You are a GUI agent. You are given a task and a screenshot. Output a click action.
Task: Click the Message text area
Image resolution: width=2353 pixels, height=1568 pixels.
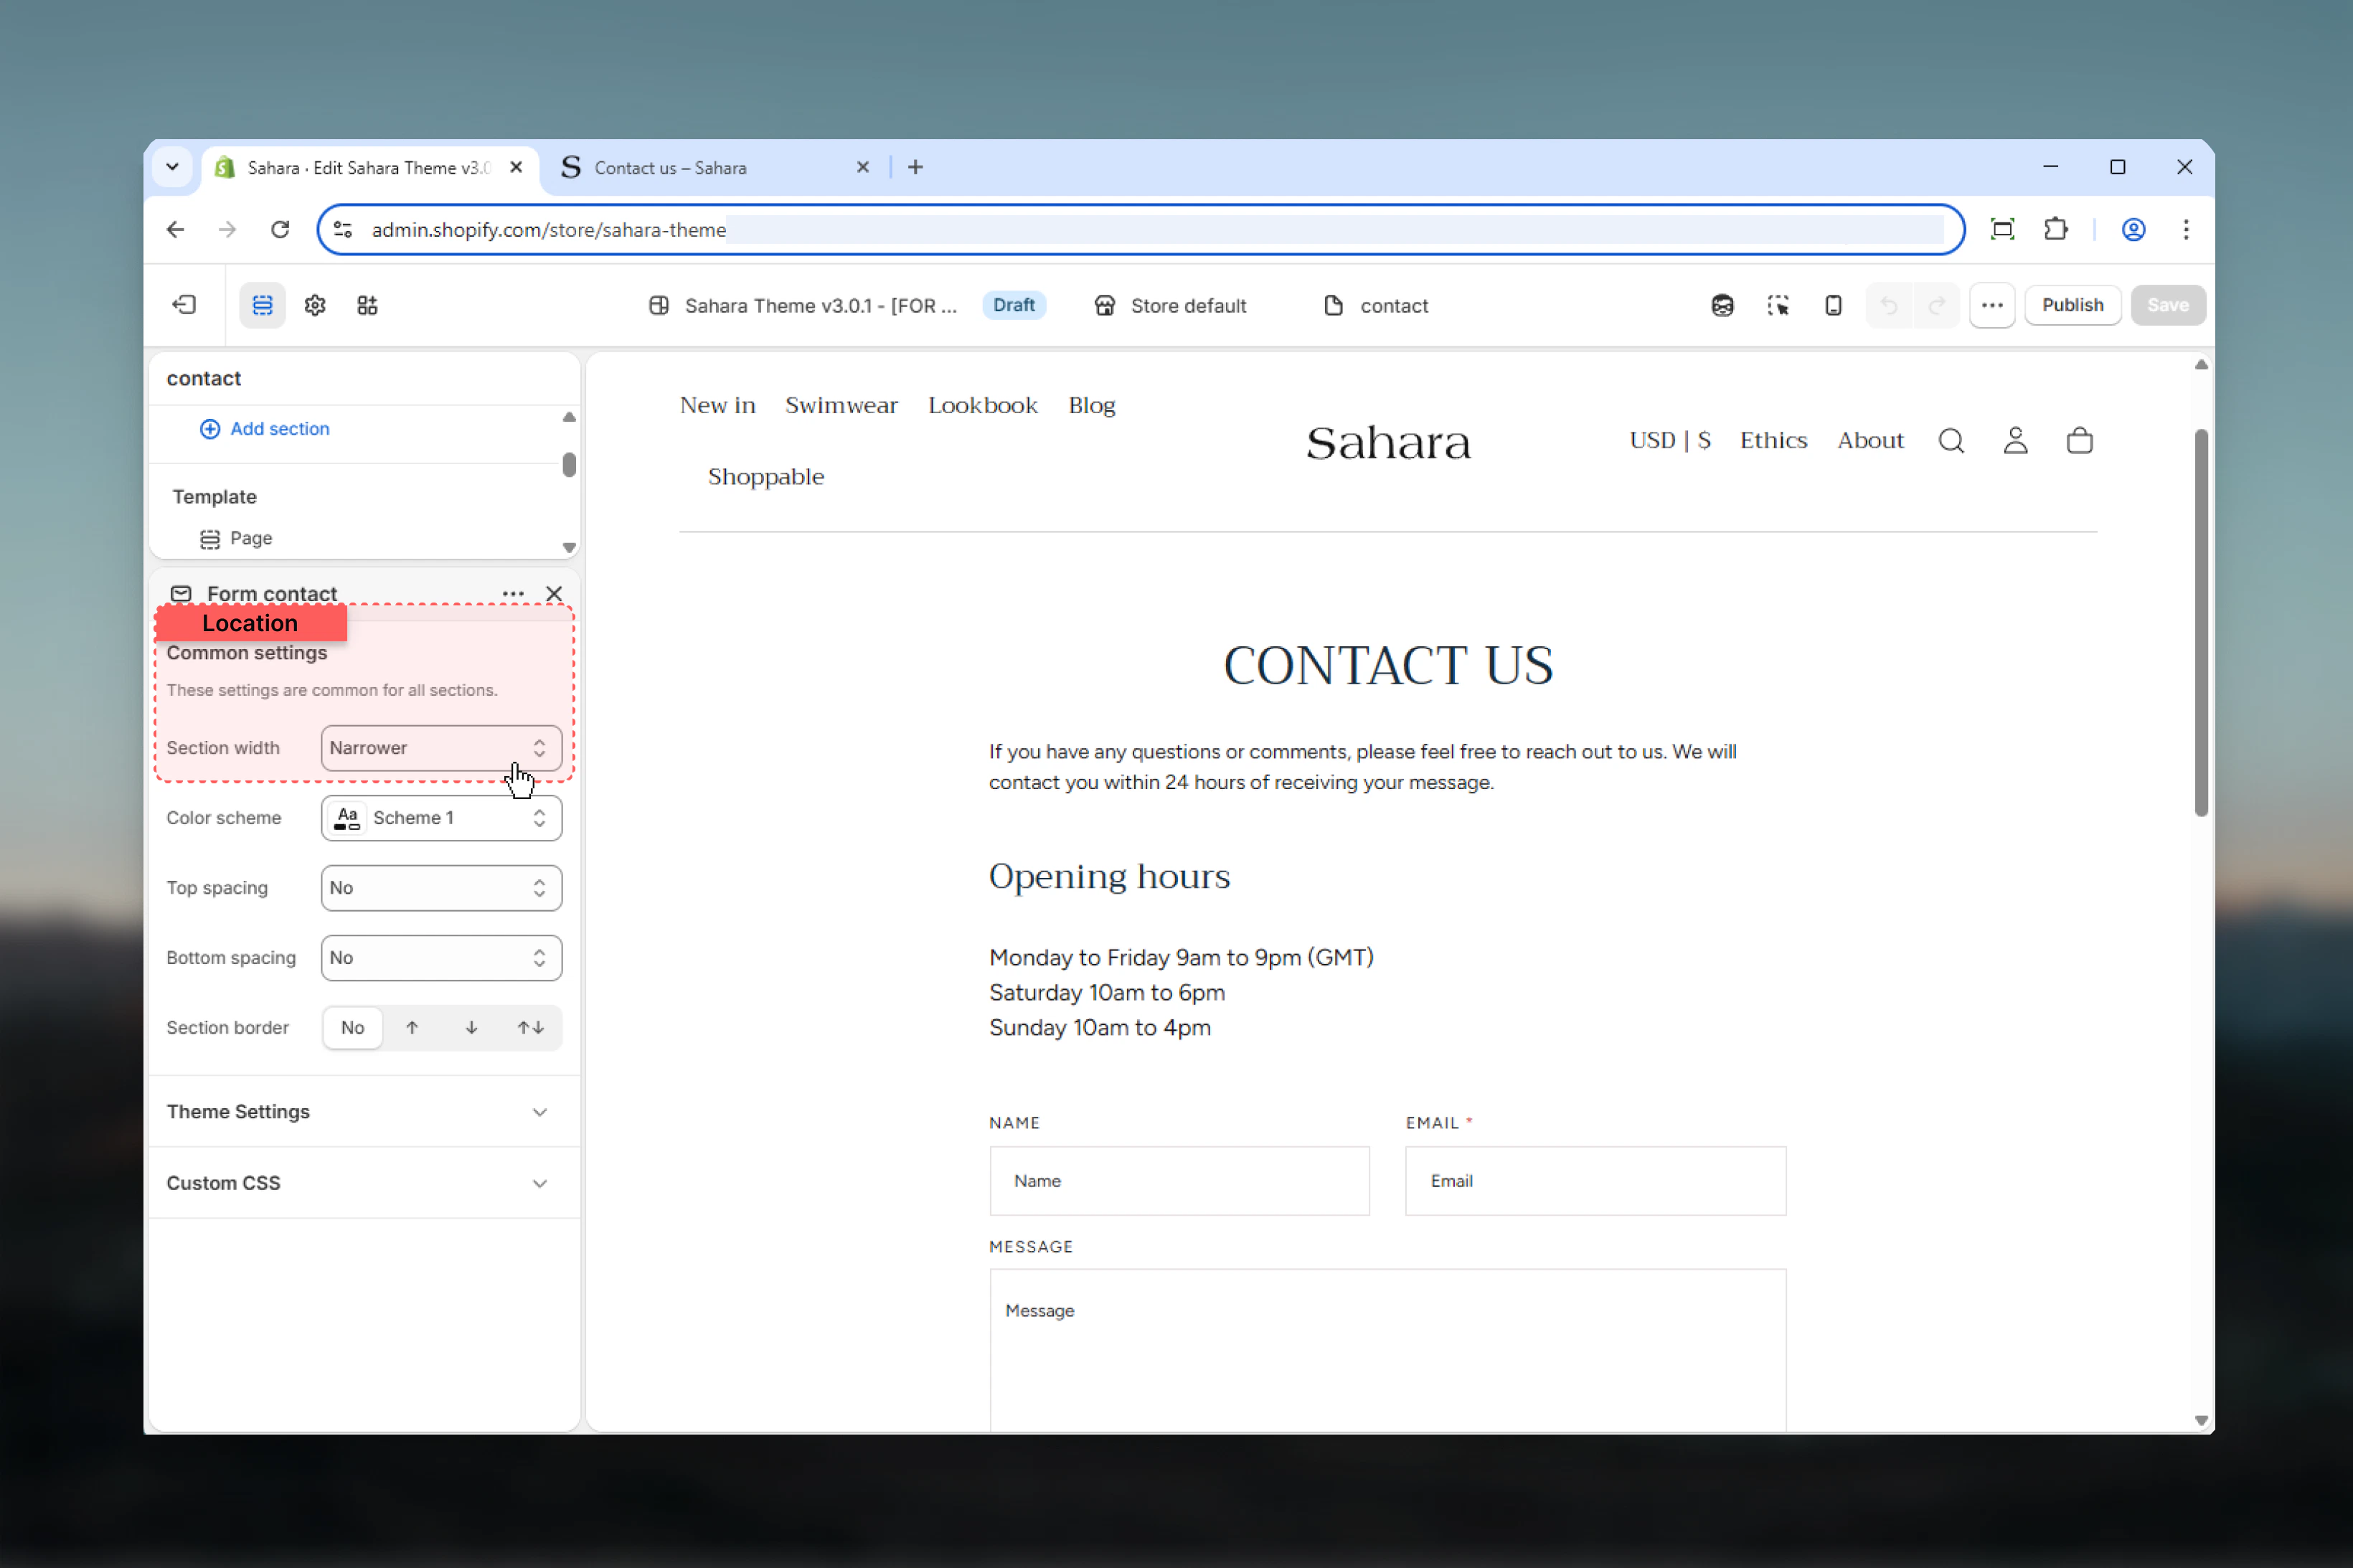tap(1387, 1350)
